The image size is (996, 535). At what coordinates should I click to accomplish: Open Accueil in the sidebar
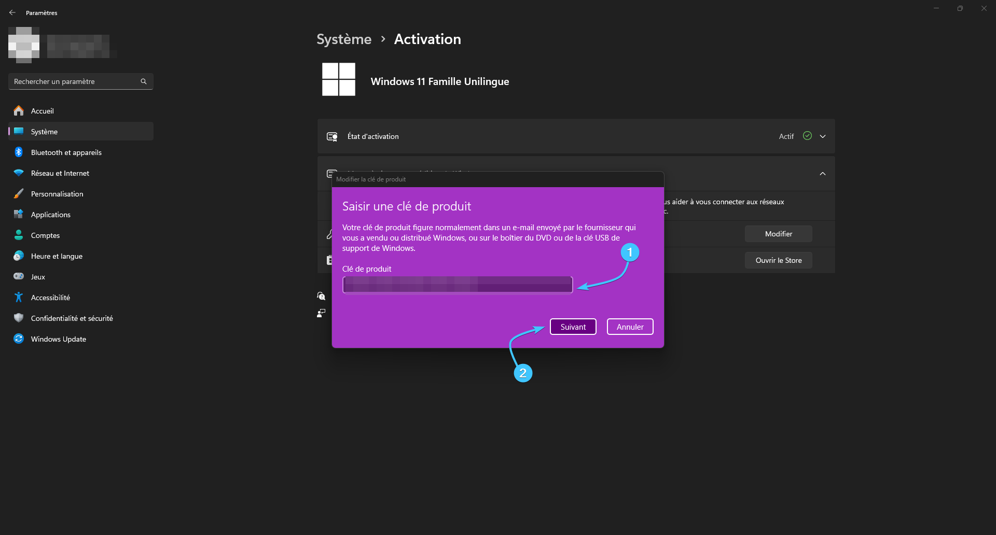coord(81,111)
